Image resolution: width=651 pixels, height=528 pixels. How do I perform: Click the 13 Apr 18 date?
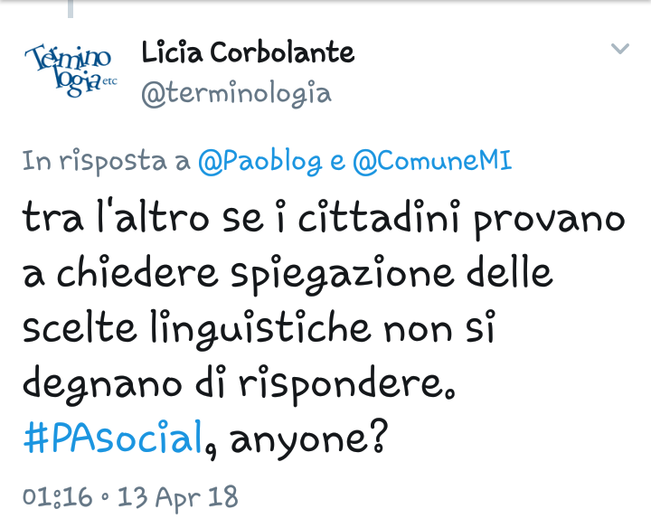178,497
